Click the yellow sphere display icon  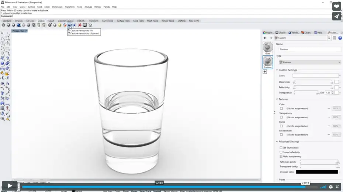[59, 25]
